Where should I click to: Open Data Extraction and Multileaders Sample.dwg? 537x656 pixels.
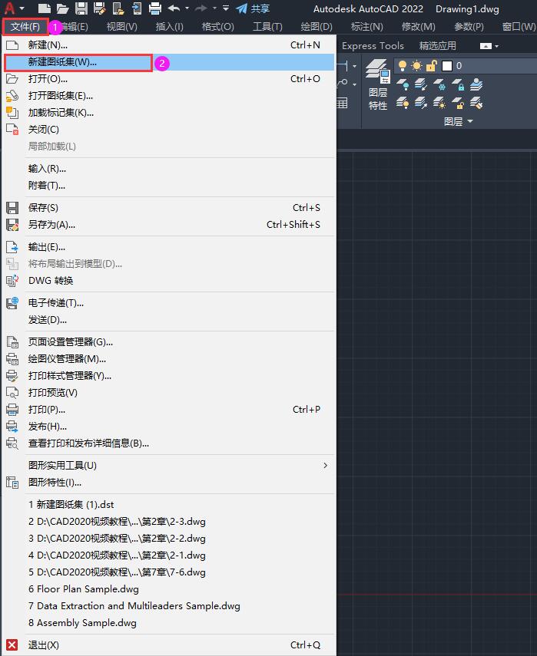(168, 606)
